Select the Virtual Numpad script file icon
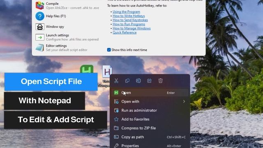263x148 pixels. click(x=107, y=72)
